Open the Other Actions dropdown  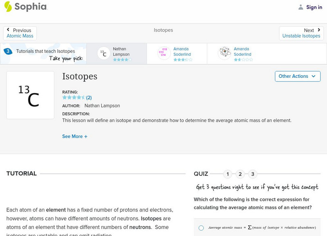click(x=297, y=76)
